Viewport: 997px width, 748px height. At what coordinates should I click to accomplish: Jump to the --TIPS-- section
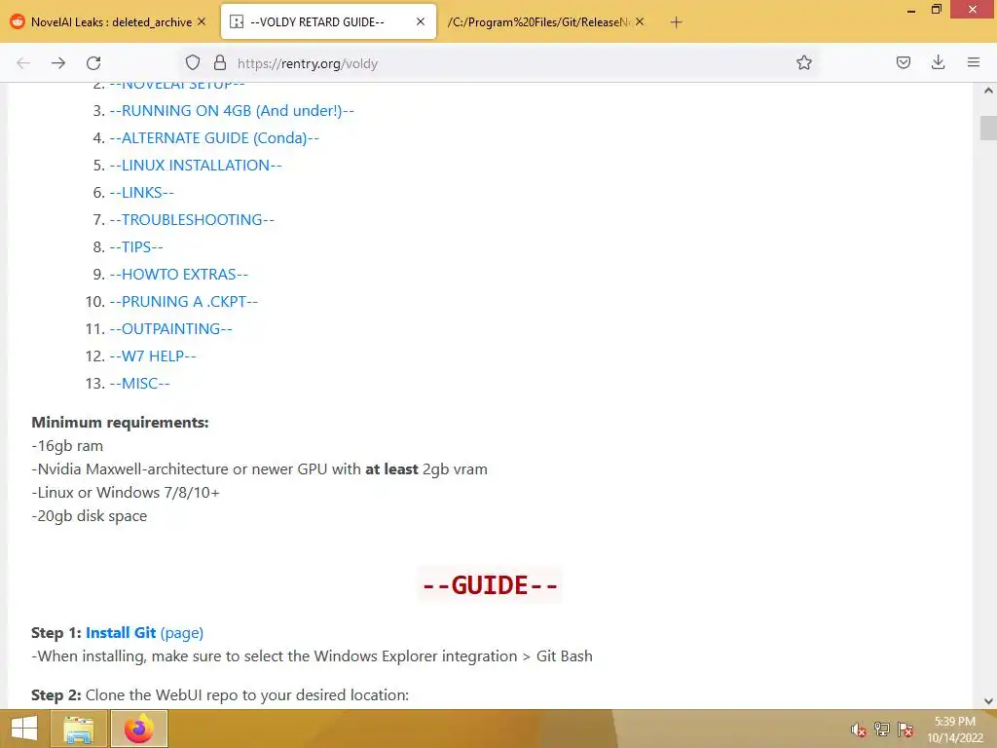[x=136, y=247]
